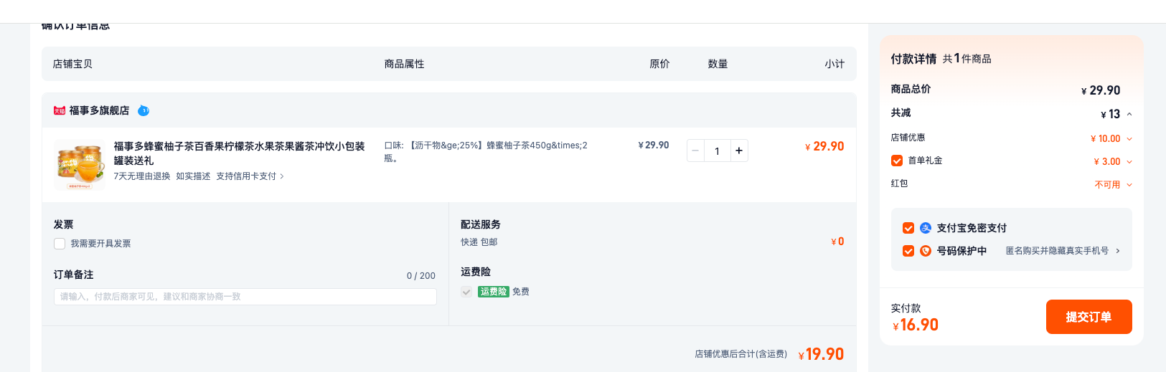Expand the 红包 不可用 dropdown
The height and width of the screenshot is (372, 1166).
1129,185
